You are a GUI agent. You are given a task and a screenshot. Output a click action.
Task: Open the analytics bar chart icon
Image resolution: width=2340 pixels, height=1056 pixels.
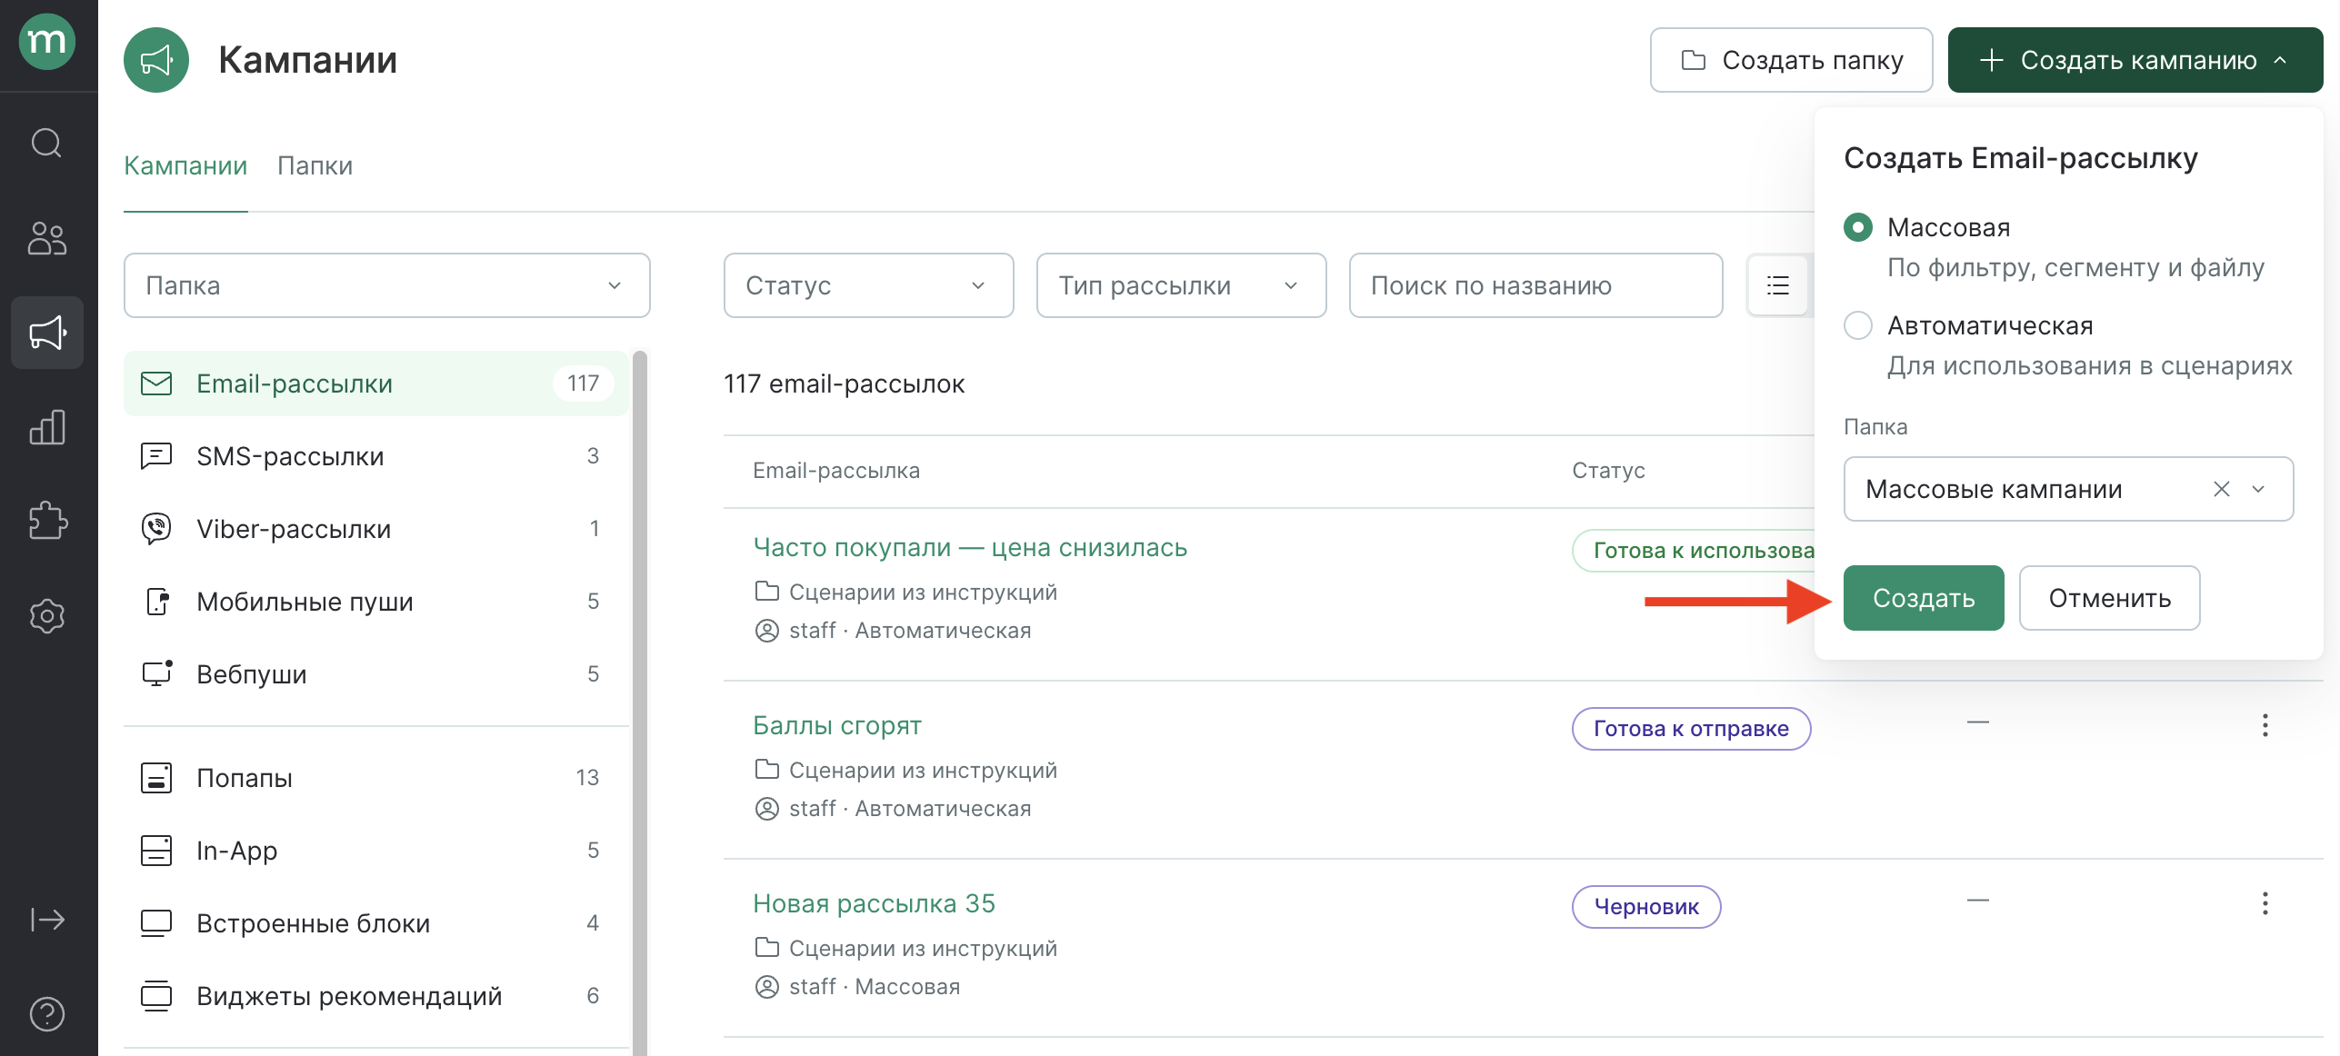click(47, 427)
